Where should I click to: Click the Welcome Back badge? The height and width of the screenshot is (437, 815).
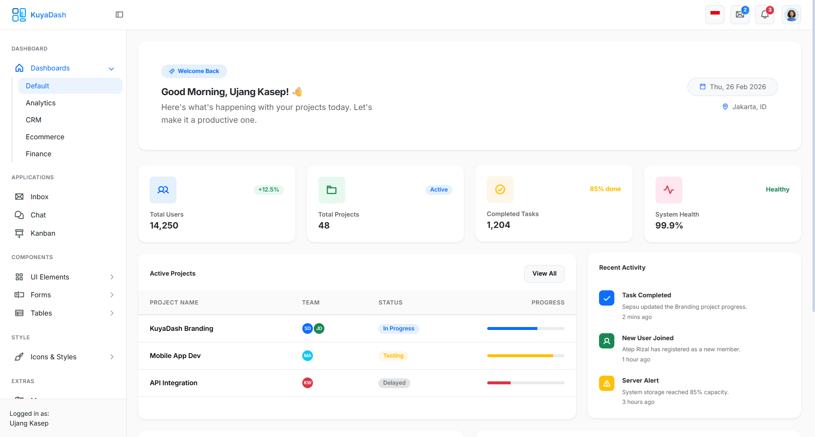tap(194, 71)
